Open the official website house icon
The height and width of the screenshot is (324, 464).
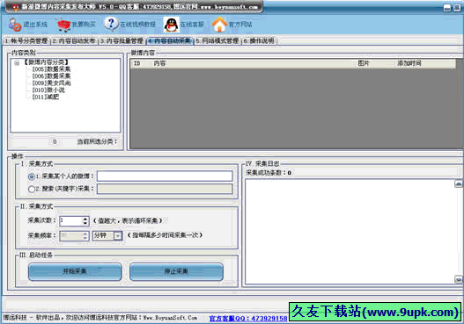point(219,25)
